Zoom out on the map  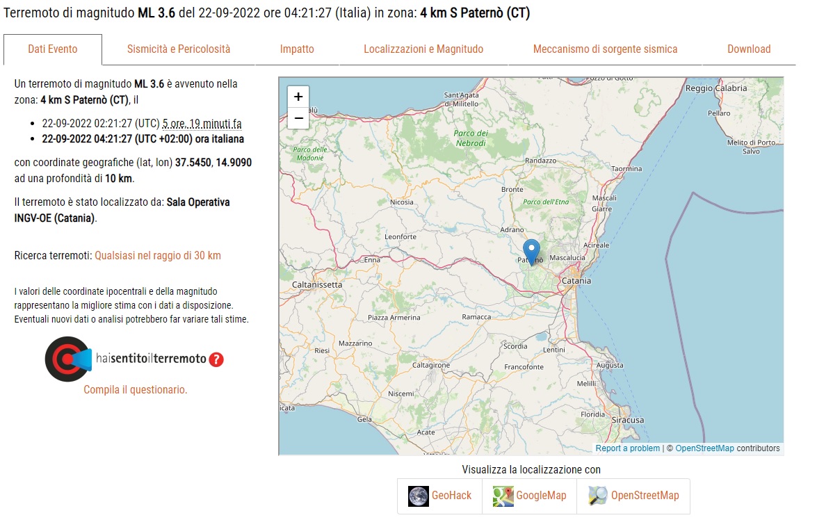coord(298,118)
